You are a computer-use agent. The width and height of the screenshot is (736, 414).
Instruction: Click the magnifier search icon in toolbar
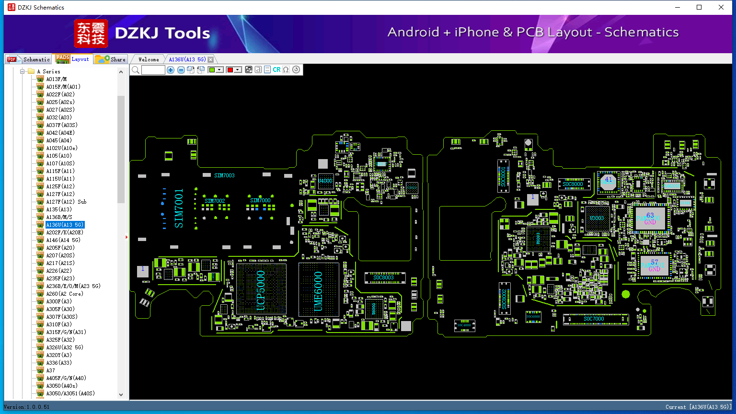[136, 70]
